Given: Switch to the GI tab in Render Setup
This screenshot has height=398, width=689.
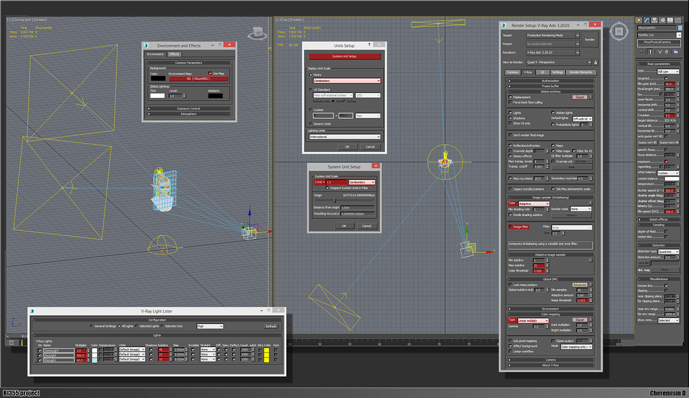Looking at the screenshot, I should coord(543,72).
